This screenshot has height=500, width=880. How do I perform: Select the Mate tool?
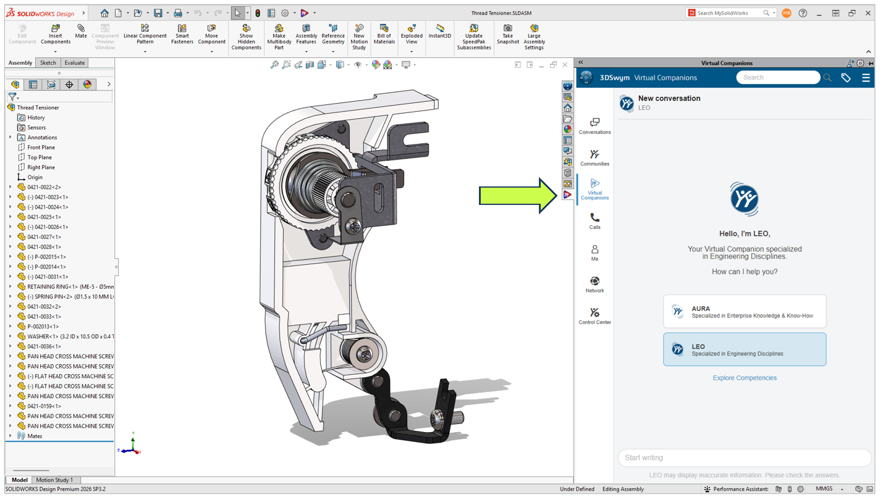[x=81, y=31]
